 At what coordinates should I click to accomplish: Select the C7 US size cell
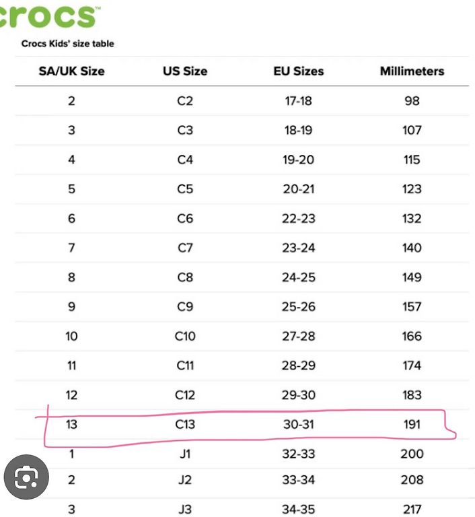tap(185, 248)
